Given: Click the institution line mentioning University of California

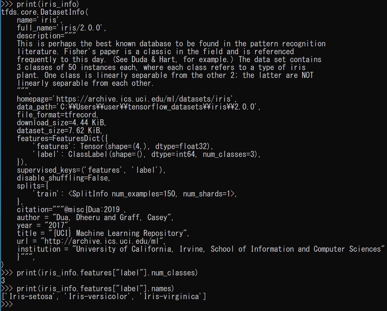Looking at the screenshot, I should pyautogui.click(x=201, y=249).
